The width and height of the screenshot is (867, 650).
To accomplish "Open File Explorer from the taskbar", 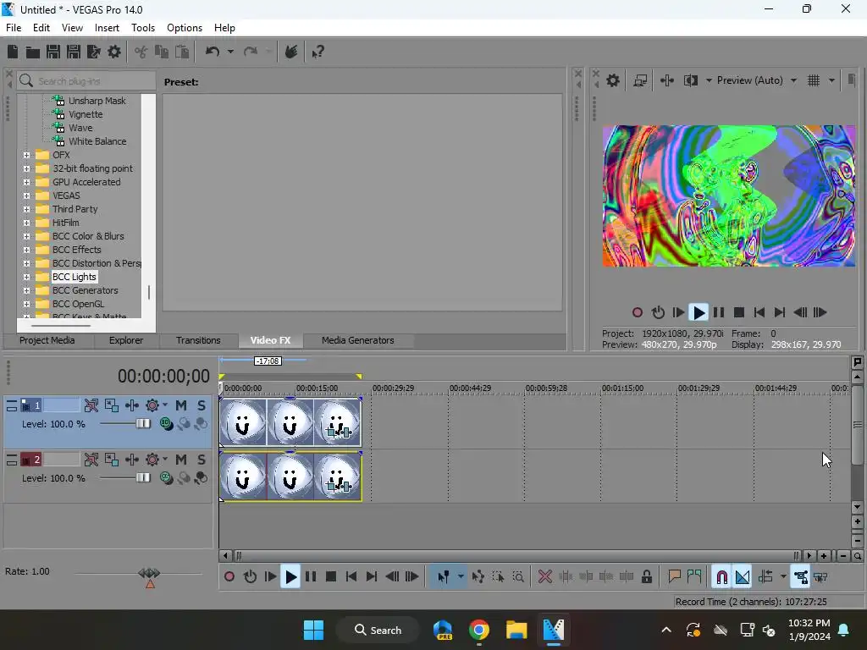I will pyautogui.click(x=516, y=630).
